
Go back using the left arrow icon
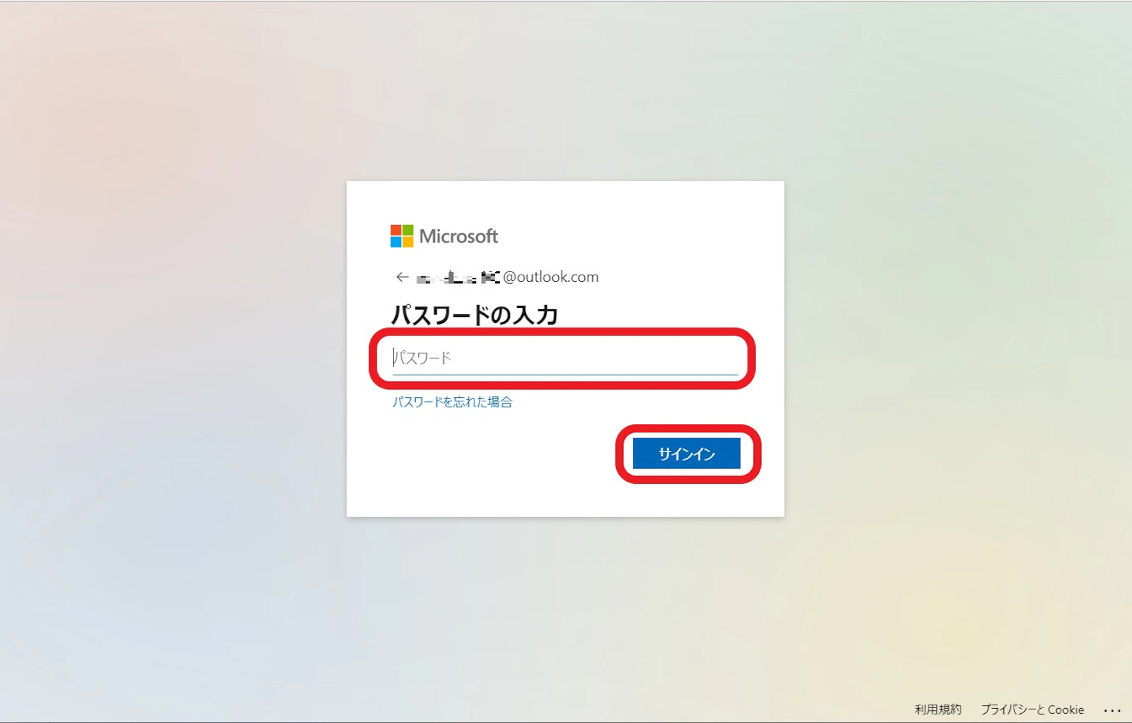tap(402, 277)
